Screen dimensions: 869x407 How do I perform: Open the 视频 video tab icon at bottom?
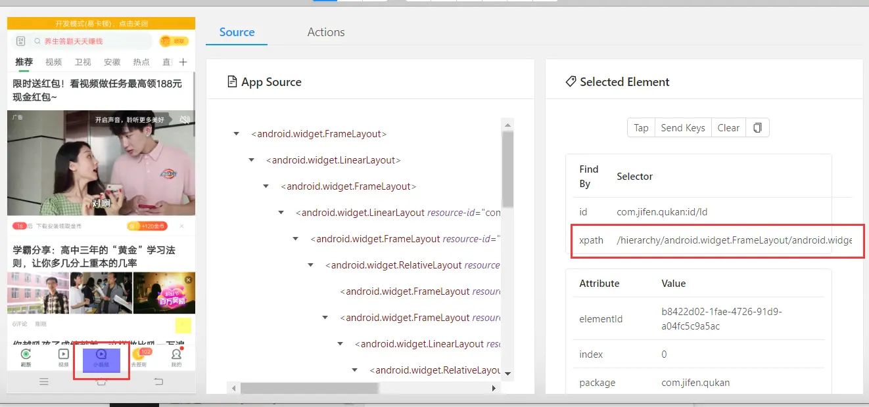click(63, 356)
